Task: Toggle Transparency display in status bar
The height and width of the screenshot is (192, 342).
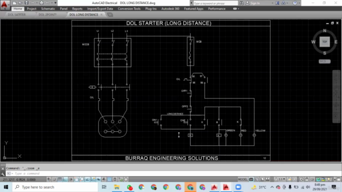Action: coord(109,179)
